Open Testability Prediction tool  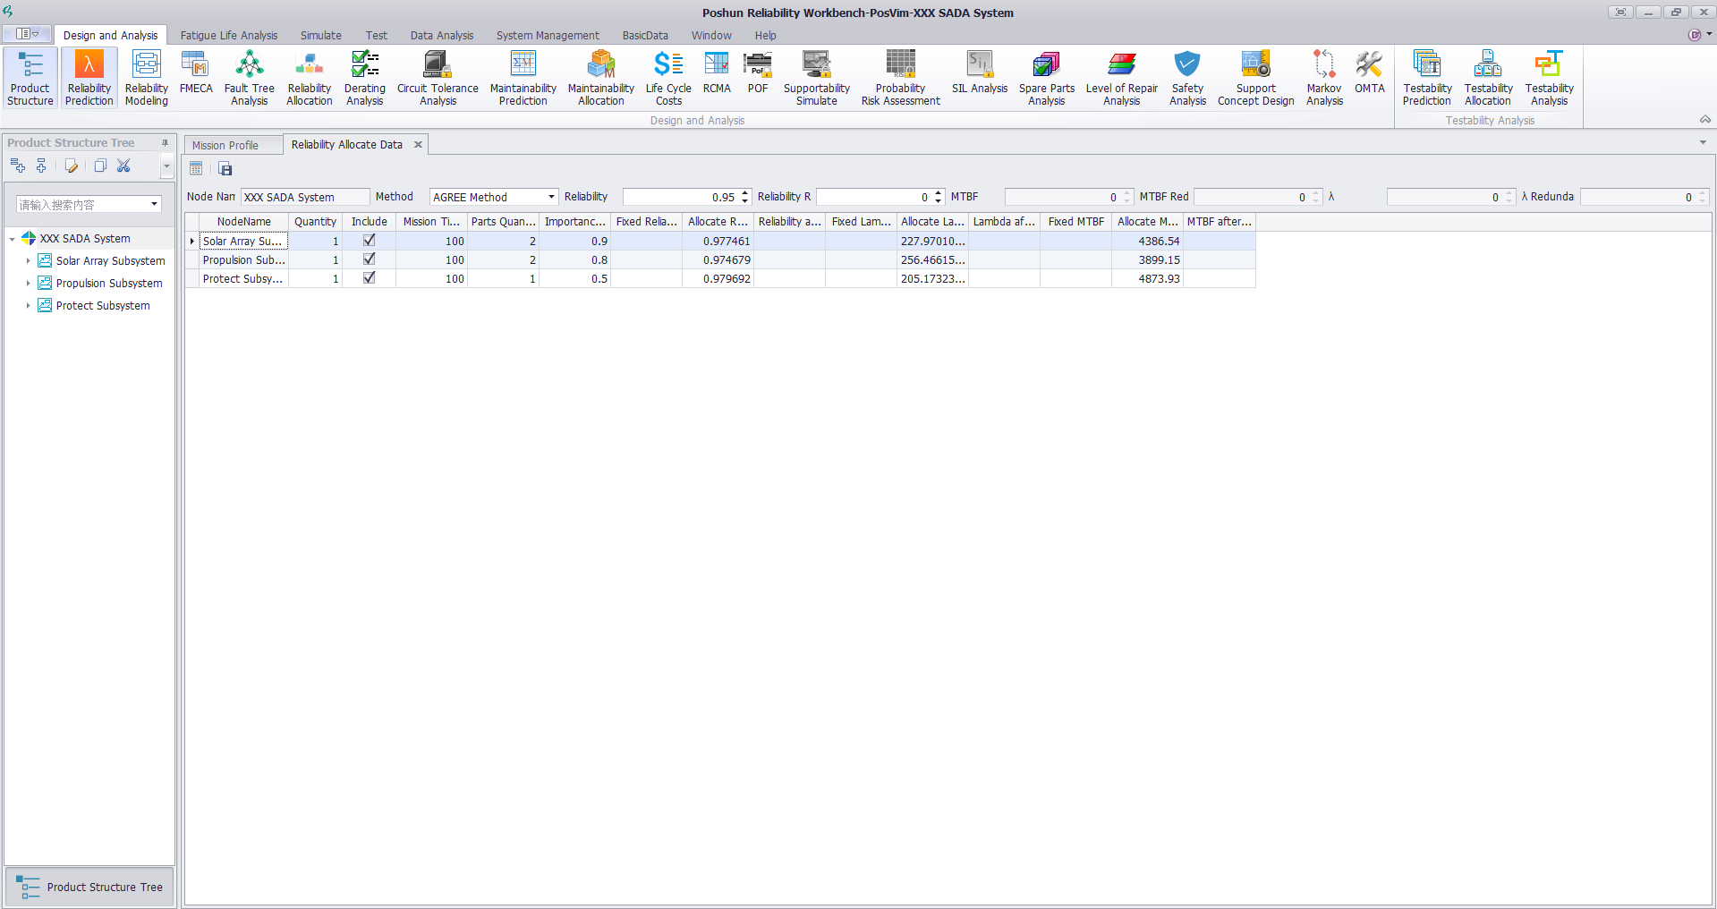click(x=1426, y=77)
